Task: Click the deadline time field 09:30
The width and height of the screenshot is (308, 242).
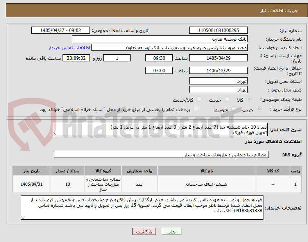Action: [159, 58]
